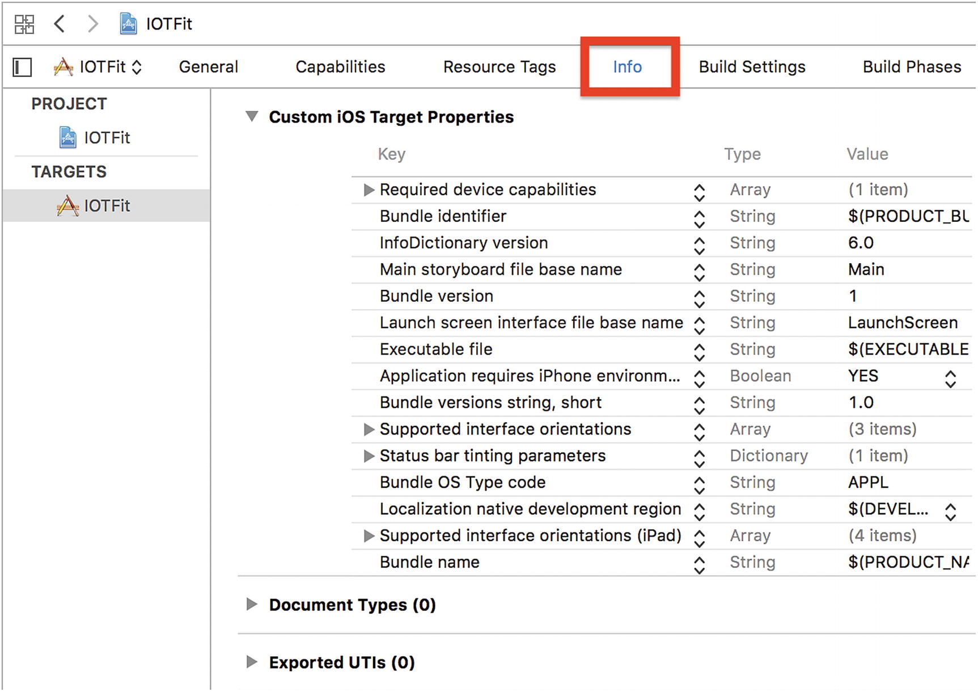Open the Build Settings tab
This screenshot has height=692, width=978.
(752, 67)
